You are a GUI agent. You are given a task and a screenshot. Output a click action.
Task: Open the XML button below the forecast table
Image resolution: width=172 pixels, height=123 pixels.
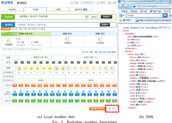click(x=112, y=109)
